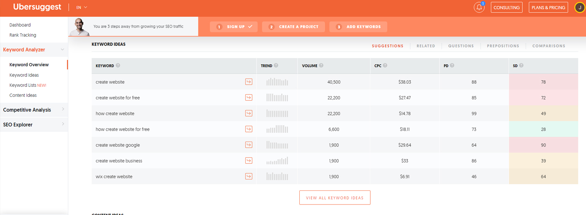Image resolution: width=586 pixels, height=215 pixels.
Task: Click the View All Keyword Ideas button
Action: click(x=334, y=198)
